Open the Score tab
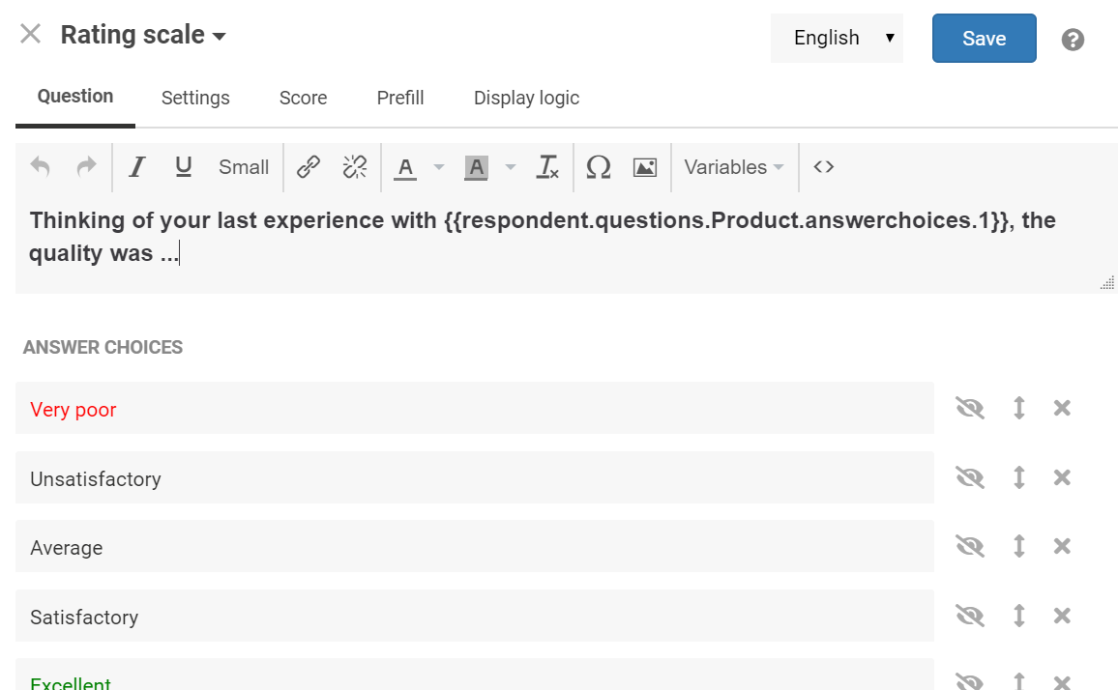 coord(303,98)
